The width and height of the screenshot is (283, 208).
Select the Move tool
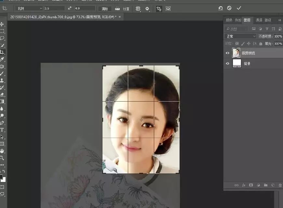pyautogui.click(x=3, y=24)
